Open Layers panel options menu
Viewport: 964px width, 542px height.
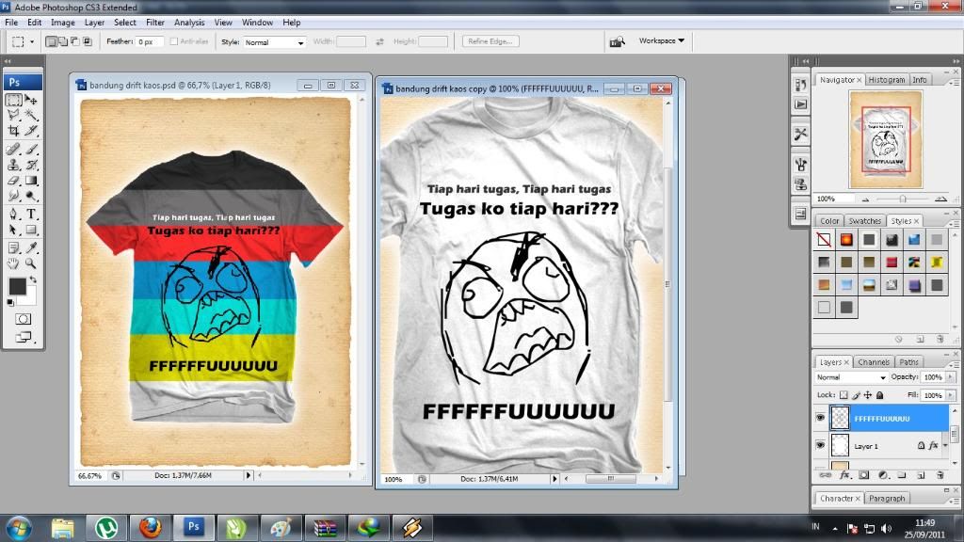coord(954,364)
